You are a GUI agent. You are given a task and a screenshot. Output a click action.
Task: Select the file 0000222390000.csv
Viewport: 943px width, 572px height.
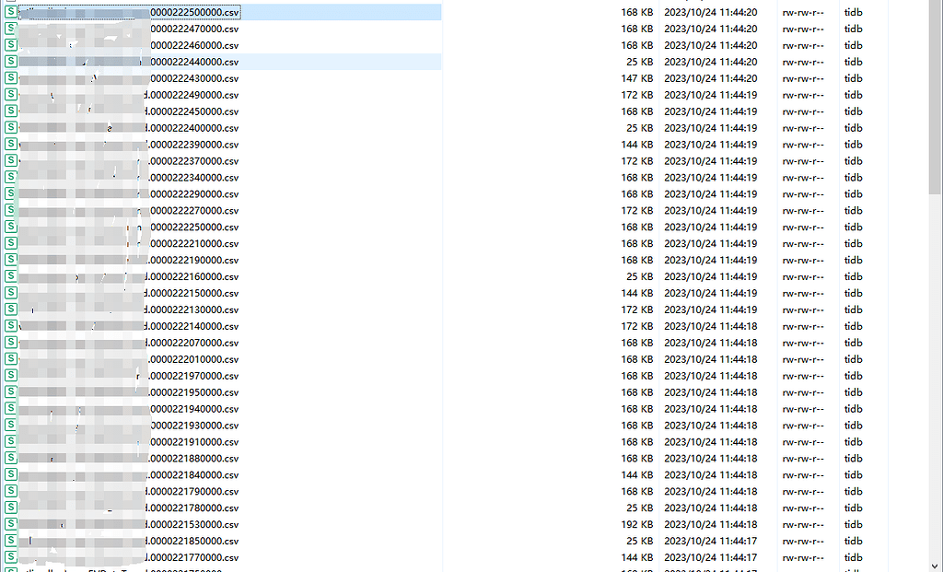pos(193,144)
